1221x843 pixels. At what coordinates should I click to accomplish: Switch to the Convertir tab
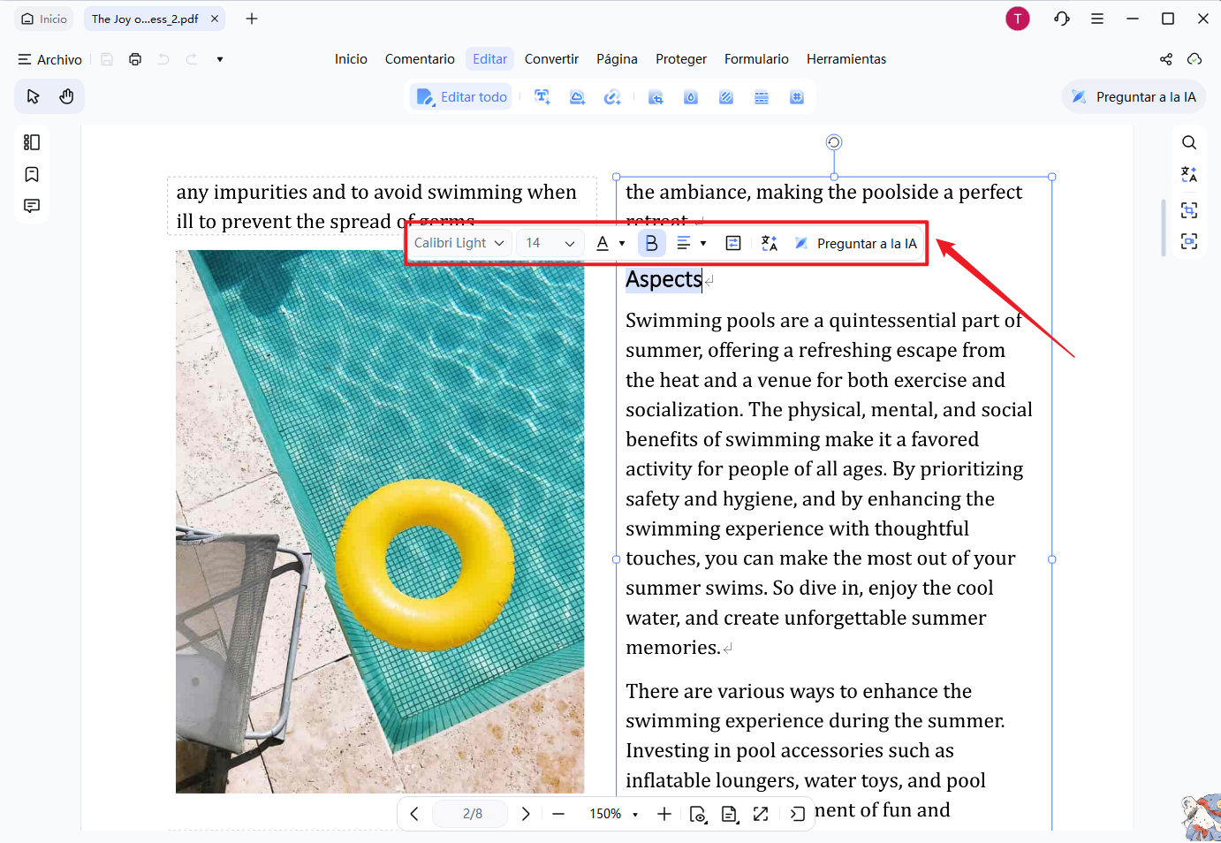[551, 59]
